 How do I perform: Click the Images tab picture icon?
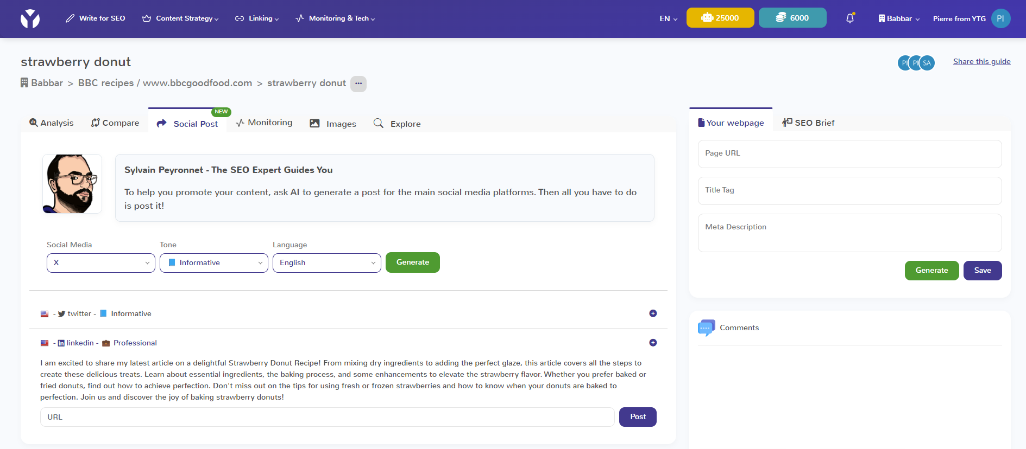click(x=314, y=123)
